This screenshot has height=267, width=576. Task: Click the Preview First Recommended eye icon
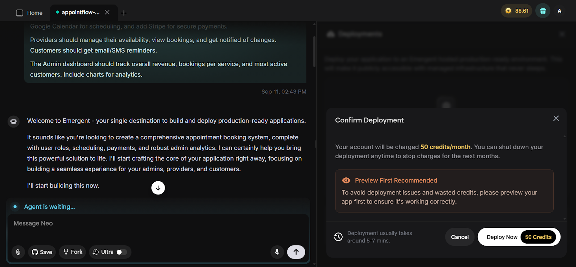pos(346,181)
